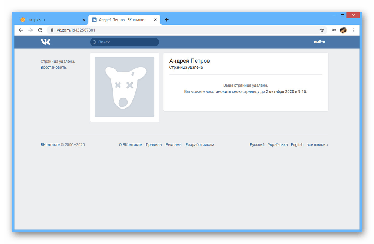The height and width of the screenshot is (244, 374).
Task: Open the Chrome profile avatar
Action: coord(343,30)
